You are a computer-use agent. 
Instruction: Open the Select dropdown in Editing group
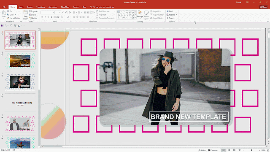coord(171,18)
